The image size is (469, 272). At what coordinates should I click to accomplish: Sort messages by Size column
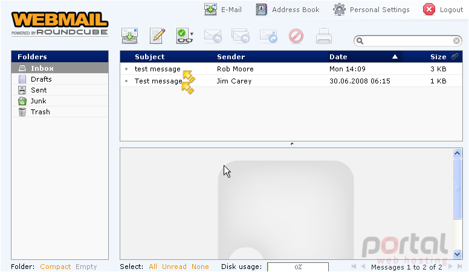[x=438, y=57]
